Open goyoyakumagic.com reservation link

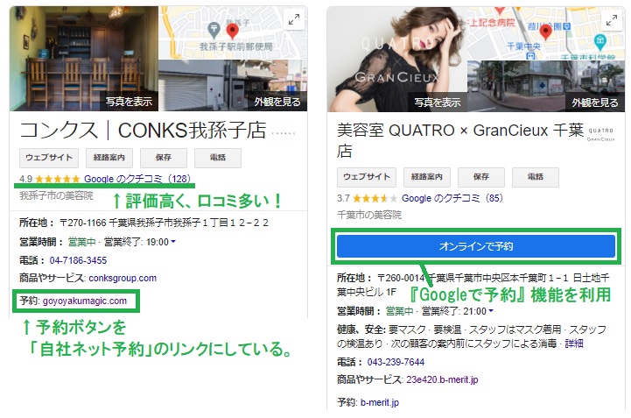pos(85,301)
